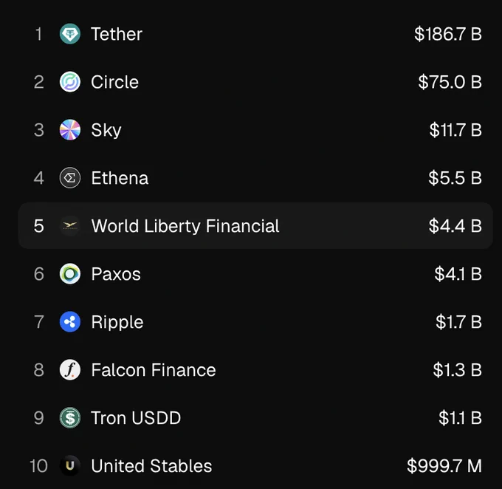Open the Circle issuer name
This screenshot has height=489, width=502.
[x=114, y=82]
